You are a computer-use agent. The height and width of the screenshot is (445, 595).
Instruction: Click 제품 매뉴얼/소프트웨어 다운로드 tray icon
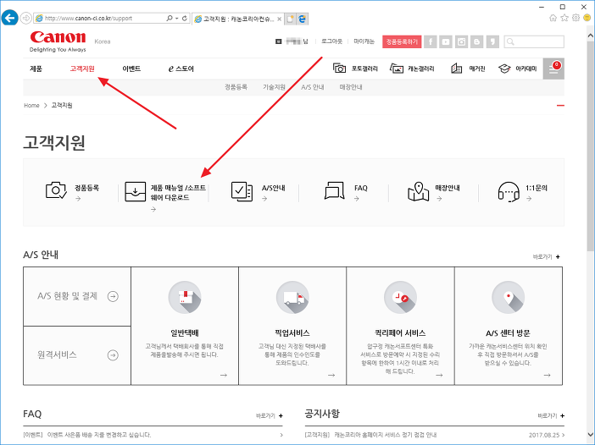pyautogui.click(x=135, y=192)
